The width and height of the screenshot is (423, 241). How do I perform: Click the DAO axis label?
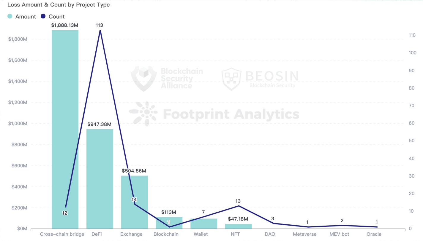coord(270,234)
